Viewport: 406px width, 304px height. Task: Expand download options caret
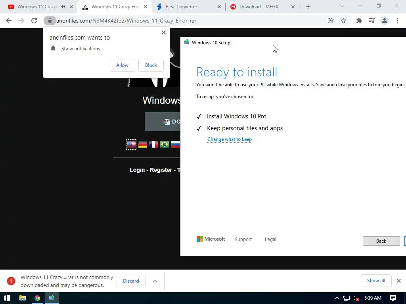tap(155, 281)
